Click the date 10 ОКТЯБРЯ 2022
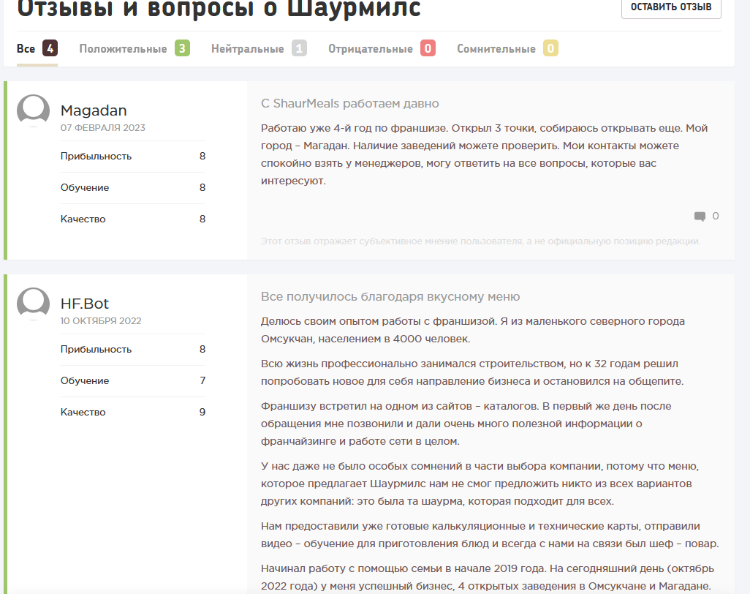The width and height of the screenshot is (750, 594). [101, 320]
